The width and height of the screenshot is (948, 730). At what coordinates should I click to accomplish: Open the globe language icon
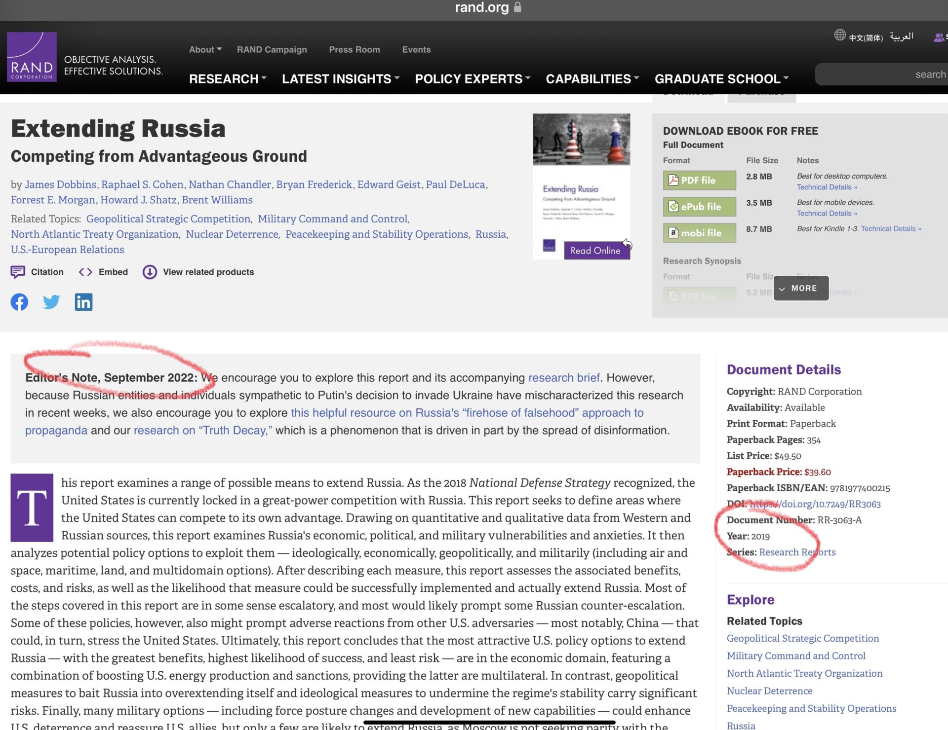tap(840, 35)
